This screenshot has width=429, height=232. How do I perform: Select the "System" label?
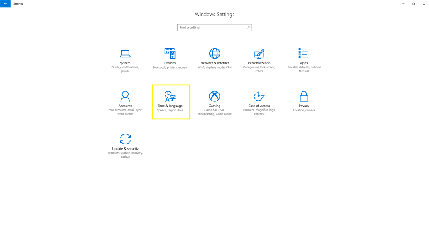(125, 63)
